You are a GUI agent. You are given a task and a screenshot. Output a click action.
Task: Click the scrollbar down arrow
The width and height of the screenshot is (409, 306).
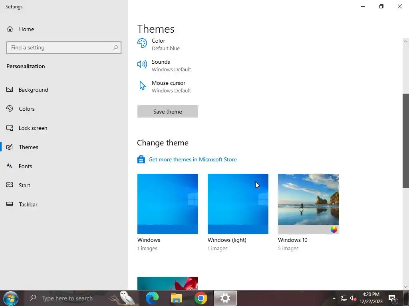tap(406, 287)
